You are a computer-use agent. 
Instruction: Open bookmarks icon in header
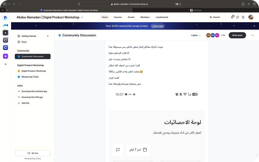[x=243, y=17]
